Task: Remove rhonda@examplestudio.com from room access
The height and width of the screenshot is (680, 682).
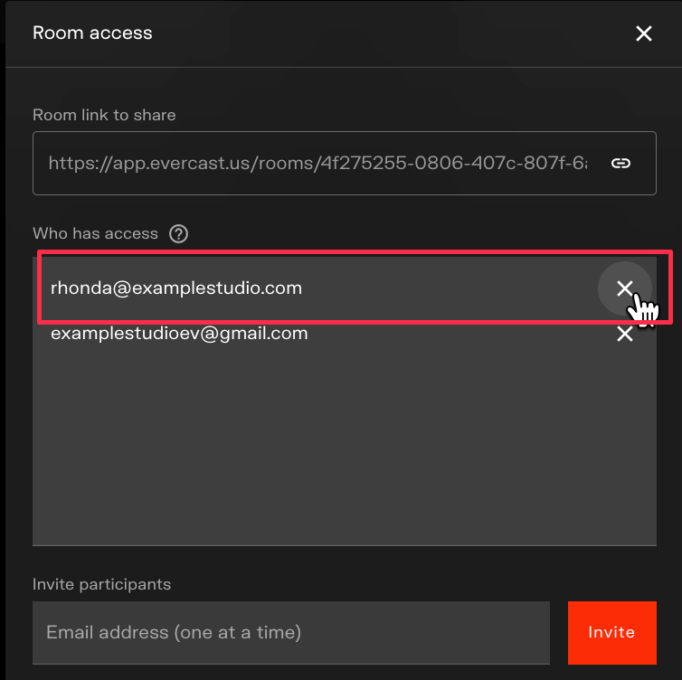Action: pos(624,288)
